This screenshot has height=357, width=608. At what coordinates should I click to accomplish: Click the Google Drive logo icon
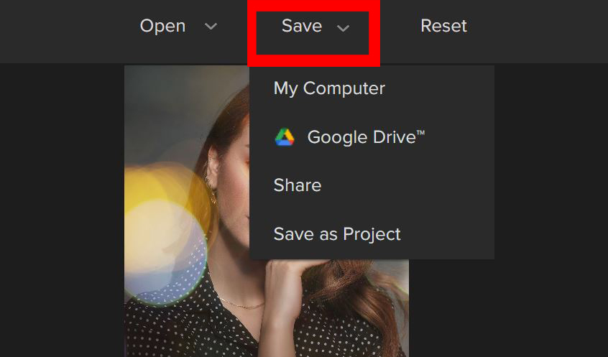[x=285, y=137]
